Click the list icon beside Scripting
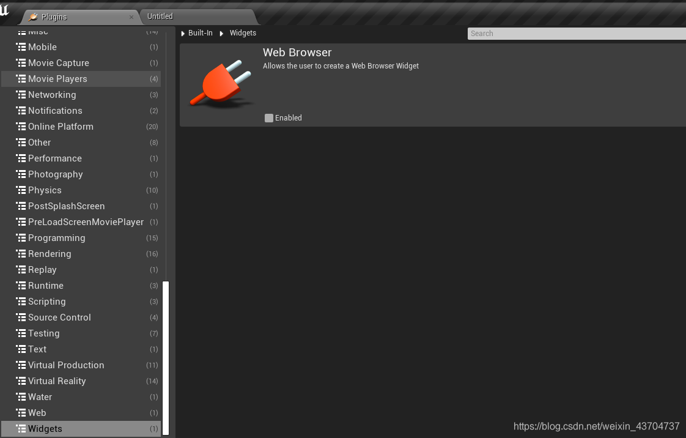This screenshot has width=686, height=438. [x=21, y=302]
